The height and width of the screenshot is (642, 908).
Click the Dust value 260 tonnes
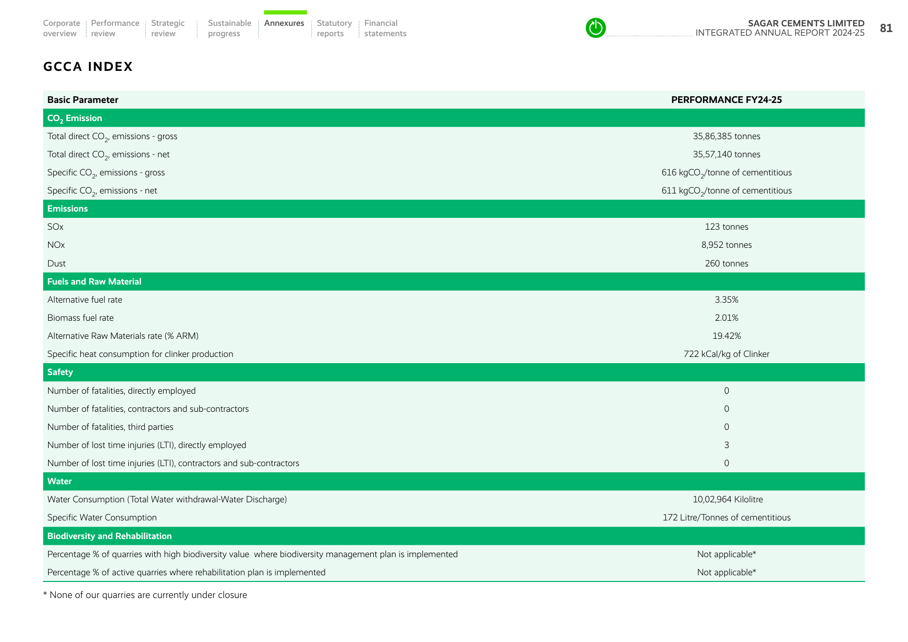tap(726, 263)
